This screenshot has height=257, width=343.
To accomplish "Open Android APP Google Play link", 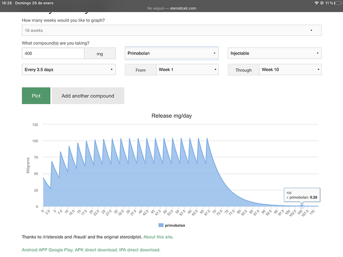I will pos(48,250).
